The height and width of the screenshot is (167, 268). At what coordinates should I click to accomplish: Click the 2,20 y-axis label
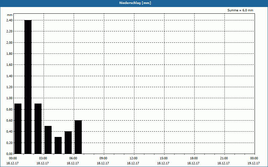click(x=9, y=31)
